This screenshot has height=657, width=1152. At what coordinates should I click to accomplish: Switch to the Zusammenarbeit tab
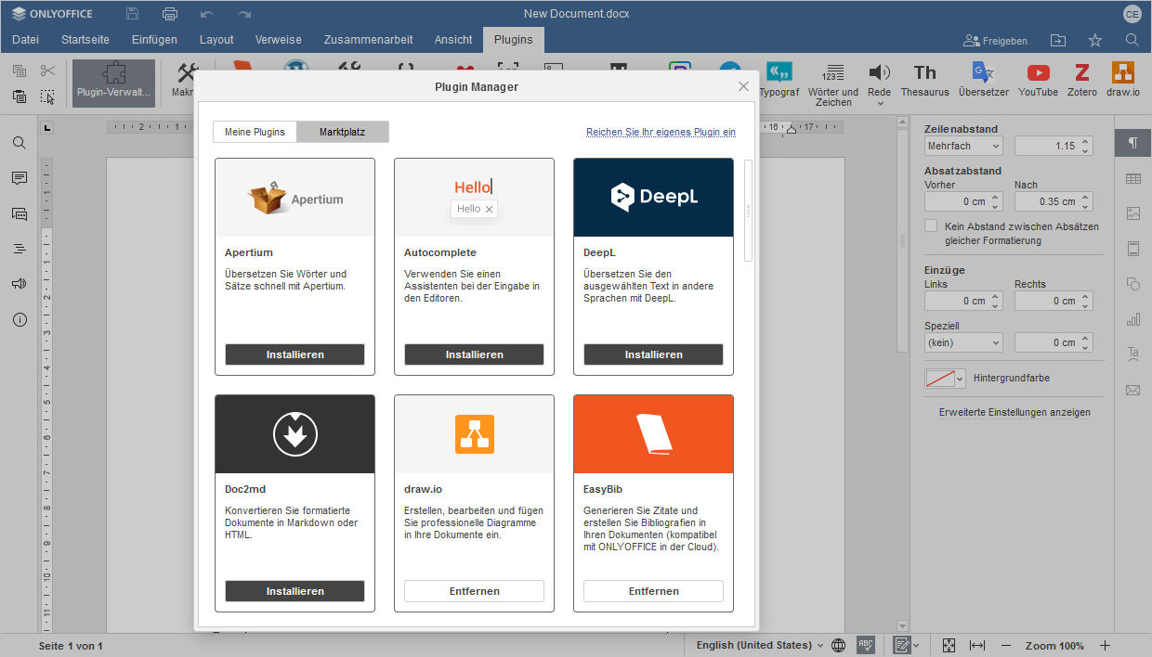tap(369, 40)
